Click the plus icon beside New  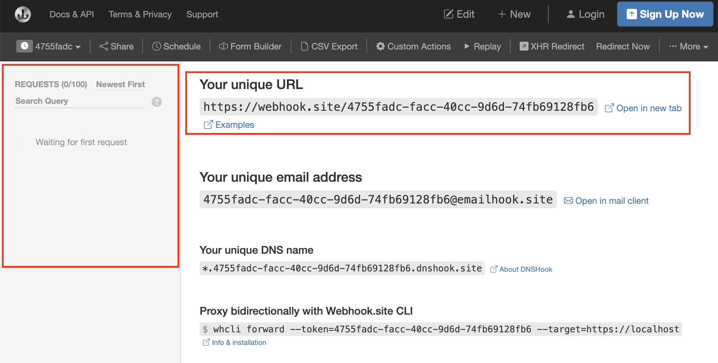[502, 14]
